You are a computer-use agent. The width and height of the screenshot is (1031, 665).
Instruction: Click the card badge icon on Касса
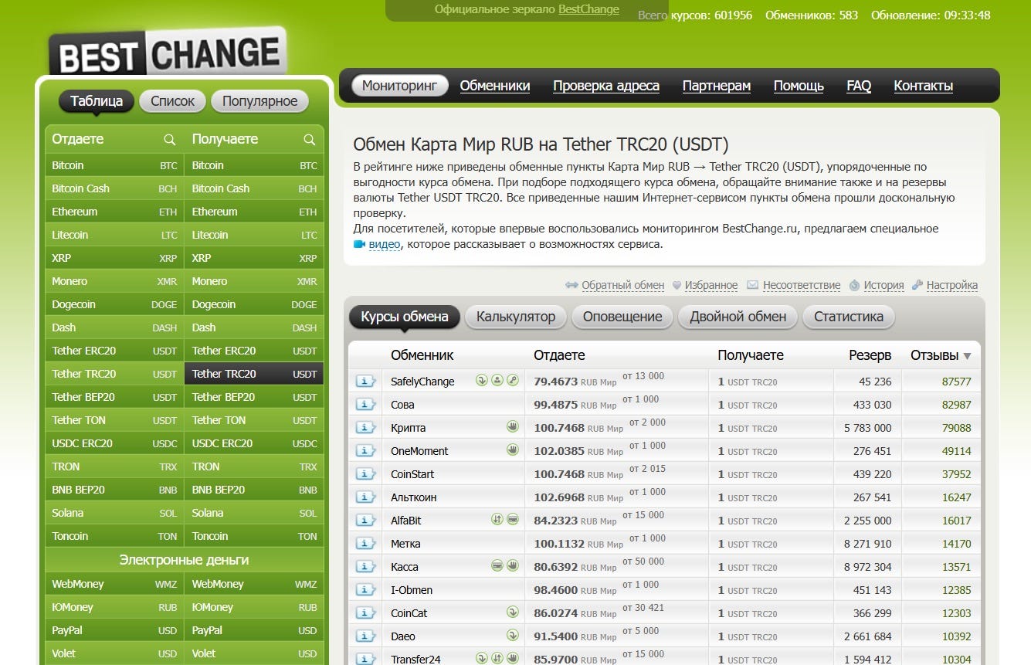[x=497, y=565]
